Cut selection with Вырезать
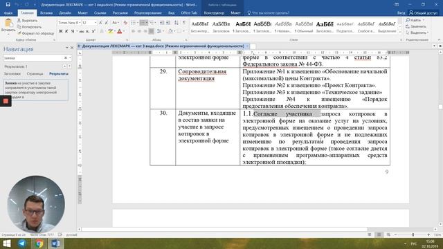The height and width of the screenshot is (249, 443). (27, 20)
